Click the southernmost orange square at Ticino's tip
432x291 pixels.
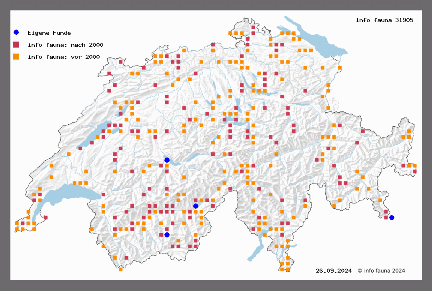[x=288, y=270]
